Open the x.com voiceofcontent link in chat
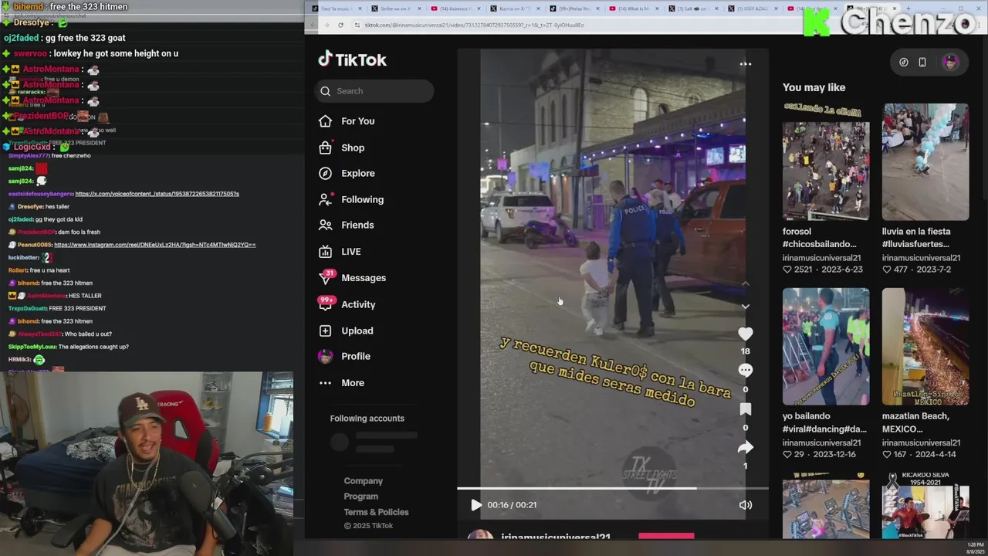Image resolution: width=988 pixels, height=556 pixels. (x=157, y=194)
